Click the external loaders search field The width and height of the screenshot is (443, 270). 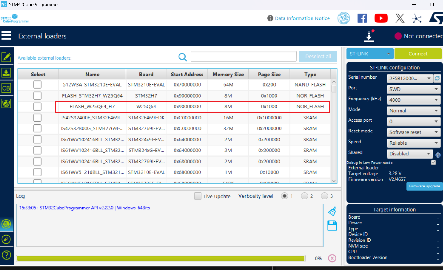tap(244, 57)
